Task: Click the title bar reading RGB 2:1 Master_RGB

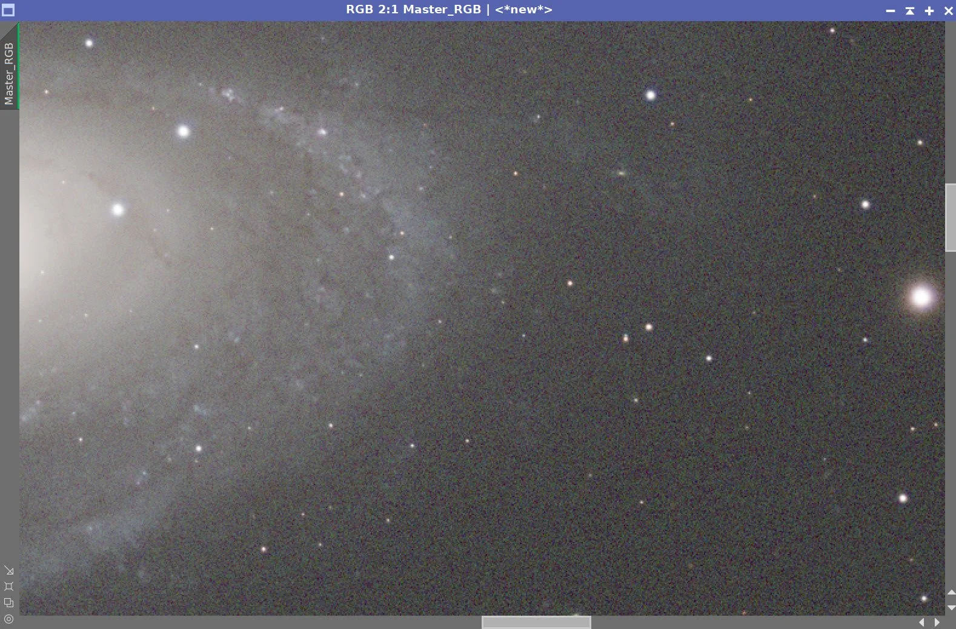Action: 449,10
